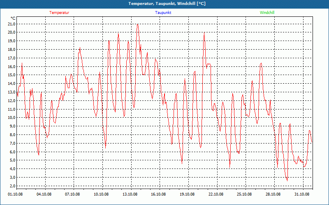Viewport: 329px width, 205px height.
Task: Click the 13,0 y-axis value
Action: [x=12, y=92]
